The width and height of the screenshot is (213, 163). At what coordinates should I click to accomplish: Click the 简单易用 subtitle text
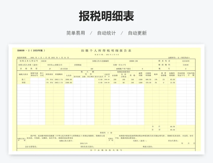pyautogui.click(x=76, y=33)
